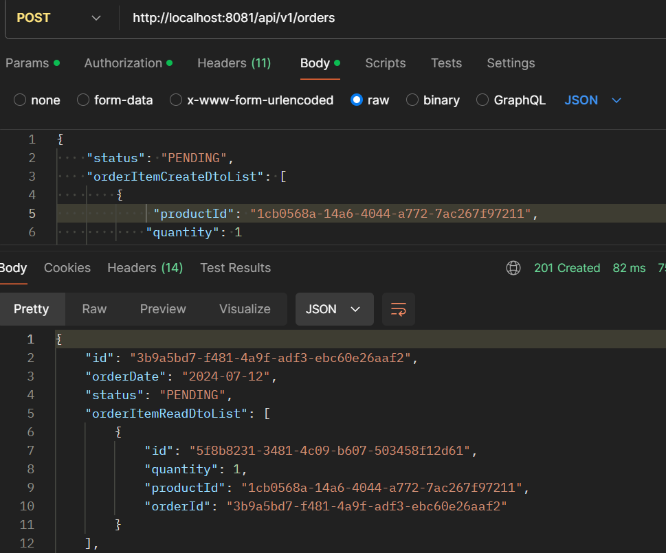666x553 pixels.
Task: Open response Headers (14) tab
Action: coord(145,268)
